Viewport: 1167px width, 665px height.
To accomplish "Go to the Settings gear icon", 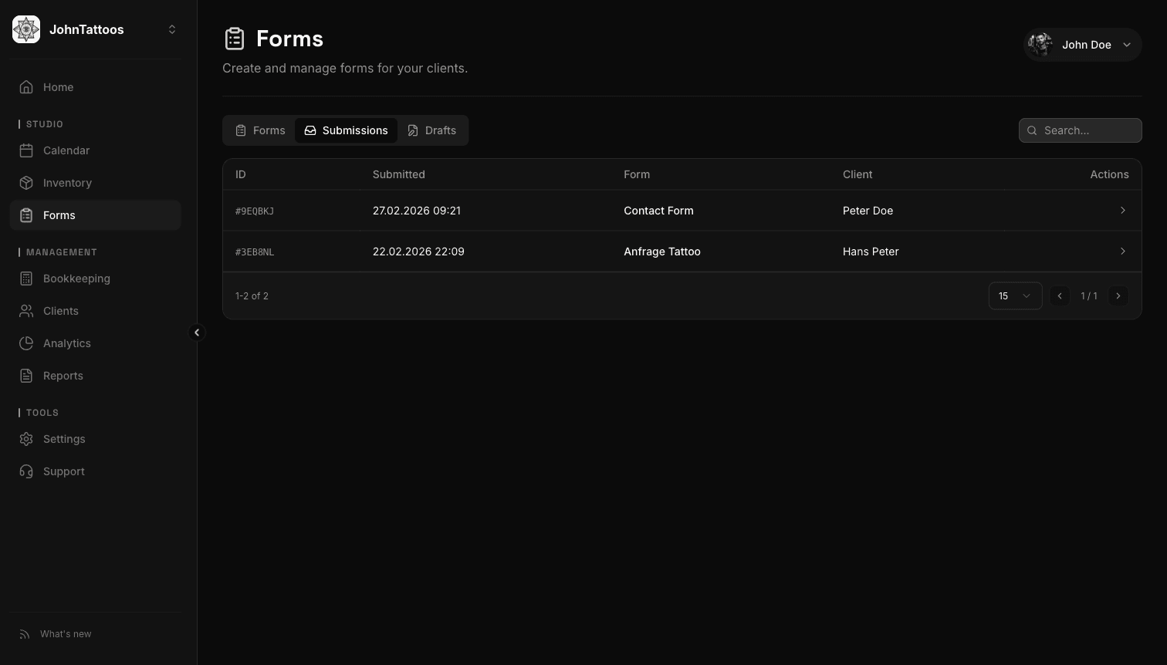I will [x=26, y=439].
